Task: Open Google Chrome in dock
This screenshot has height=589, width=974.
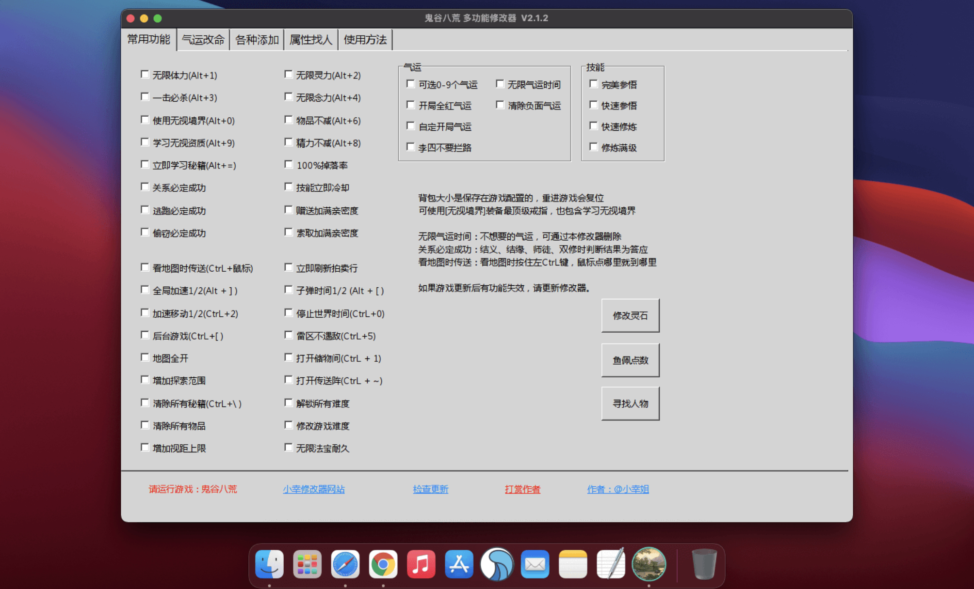Action: coord(383,564)
